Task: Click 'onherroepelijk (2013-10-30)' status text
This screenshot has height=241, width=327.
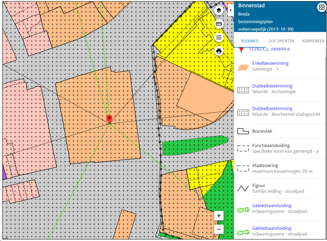Action: point(266,29)
